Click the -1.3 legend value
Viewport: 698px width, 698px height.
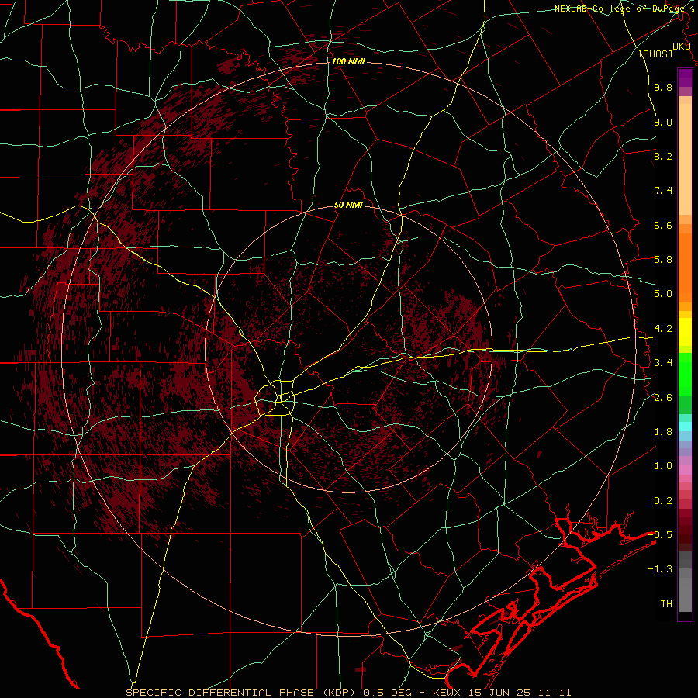click(x=661, y=569)
